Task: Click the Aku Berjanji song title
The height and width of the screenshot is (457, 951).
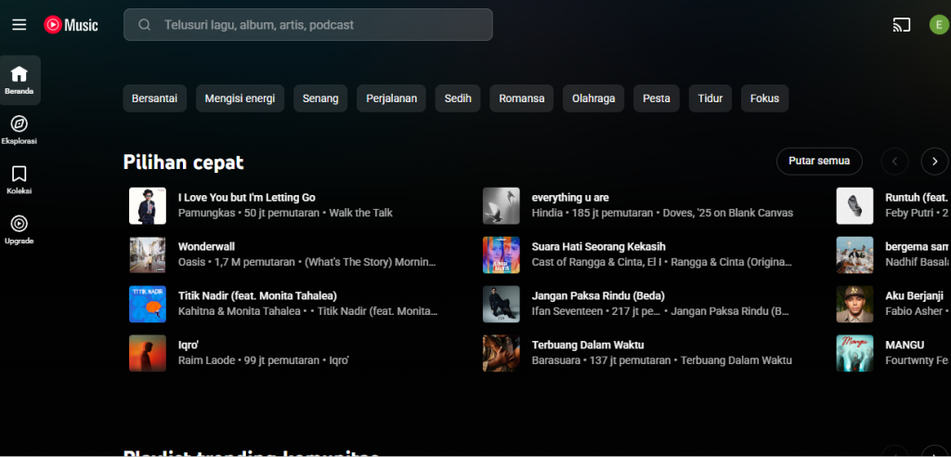Action: point(915,296)
